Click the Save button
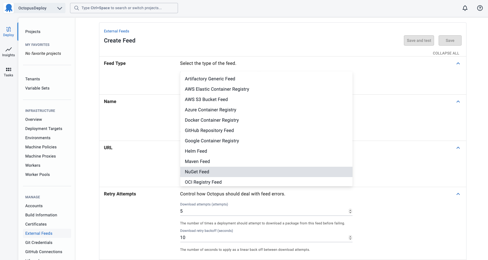The width and height of the screenshot is (488, 260). pos(450,40)
